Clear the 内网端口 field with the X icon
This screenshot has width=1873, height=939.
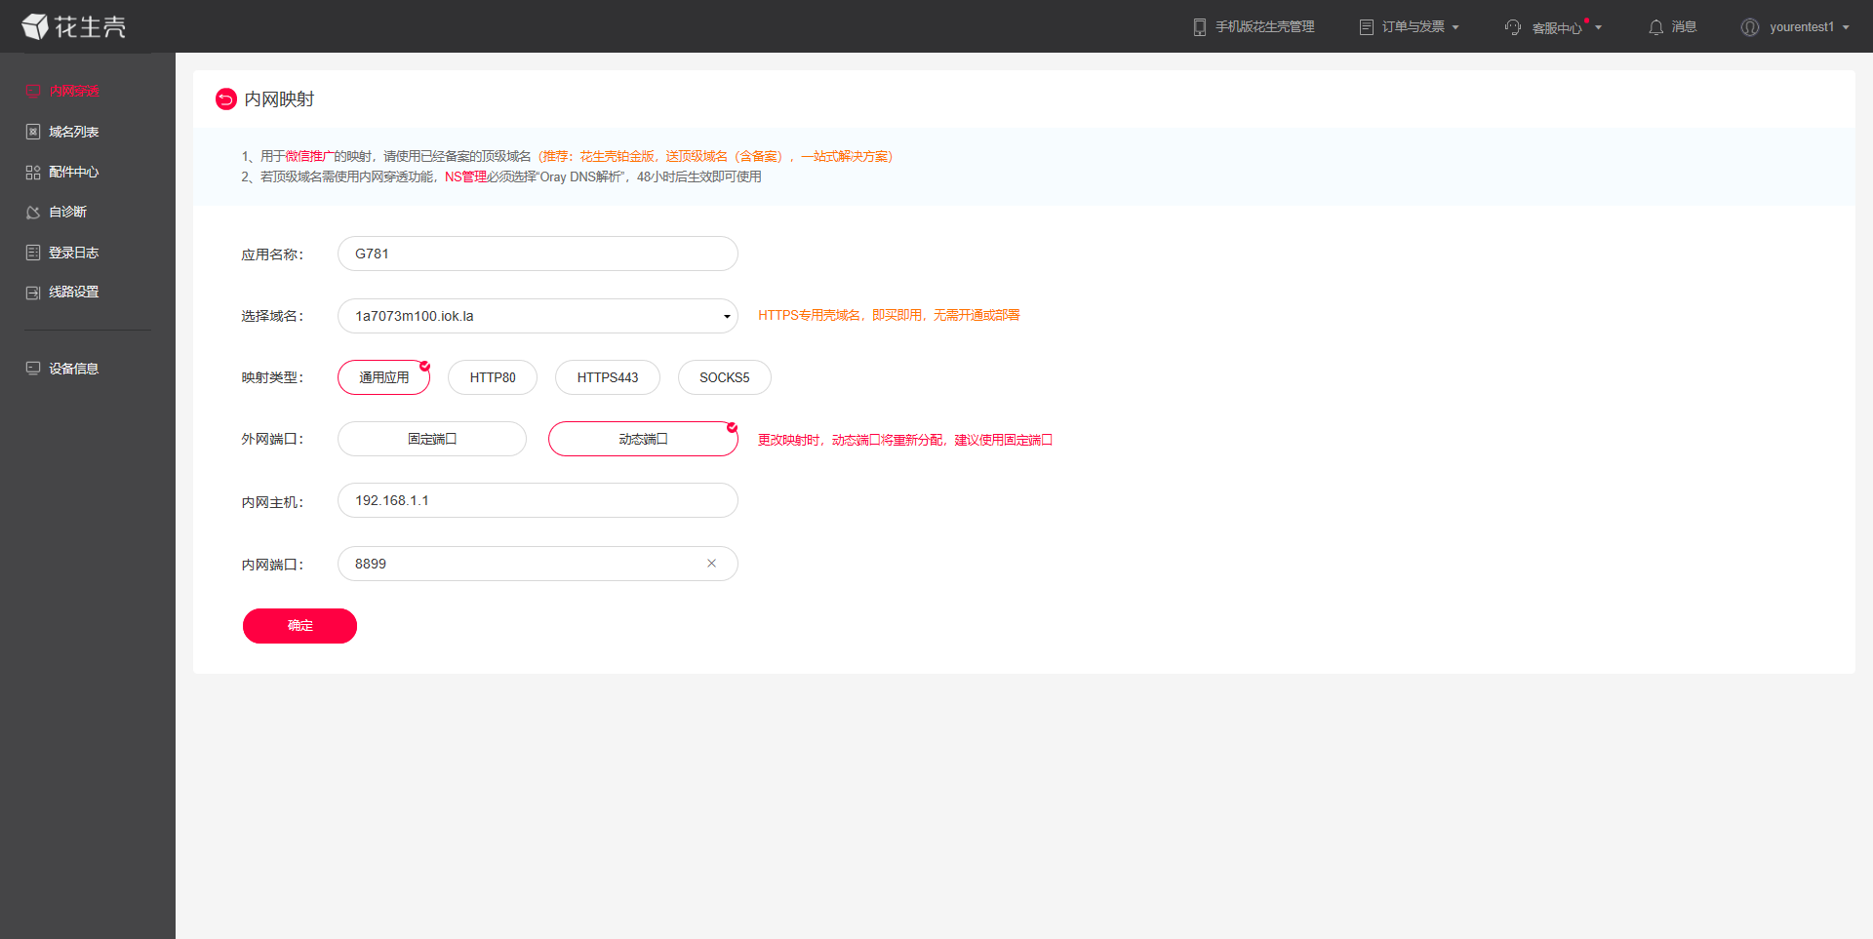coord(711,564)
